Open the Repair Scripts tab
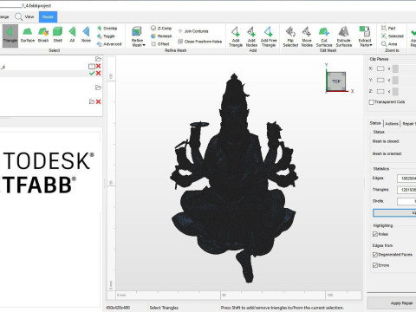 point(408,124)
